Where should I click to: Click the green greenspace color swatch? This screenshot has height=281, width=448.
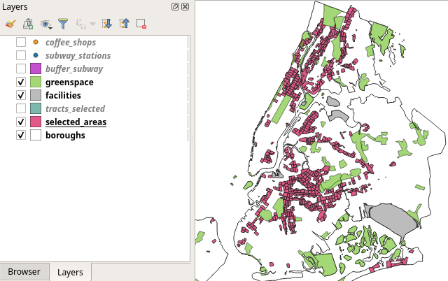(36, 82)
